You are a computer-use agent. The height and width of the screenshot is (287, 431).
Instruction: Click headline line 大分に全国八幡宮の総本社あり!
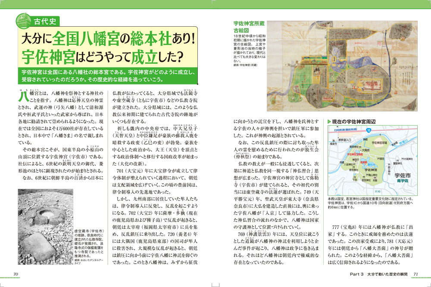point(108,38)
